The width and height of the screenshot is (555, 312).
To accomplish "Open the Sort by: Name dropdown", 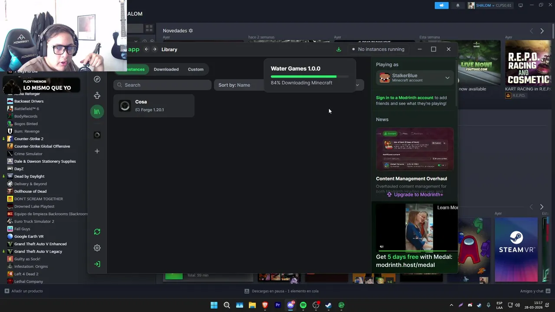I will pos(239,85).
